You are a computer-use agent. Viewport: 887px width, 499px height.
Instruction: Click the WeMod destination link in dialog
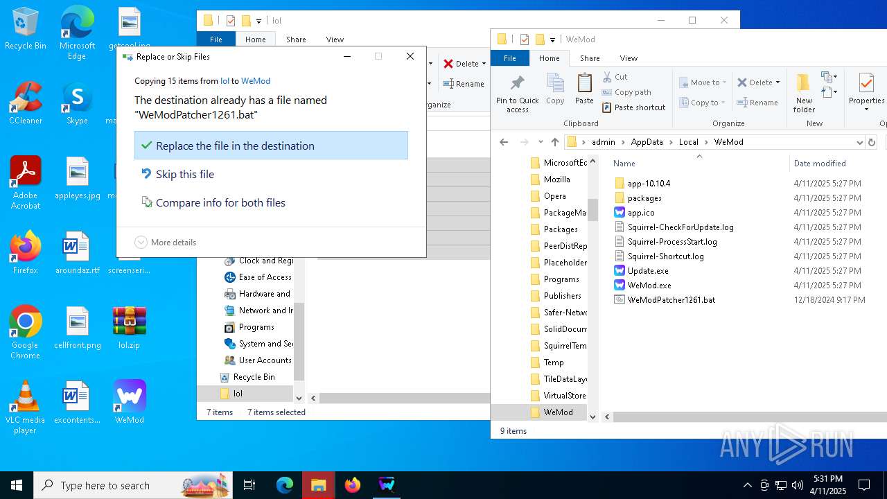pos(256,81)
